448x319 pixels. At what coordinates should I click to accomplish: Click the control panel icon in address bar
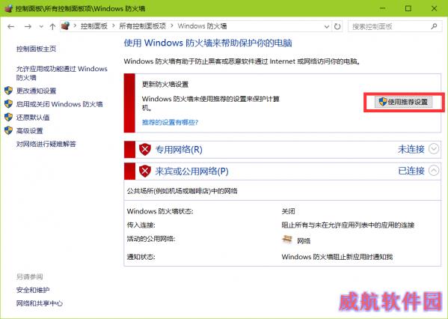[65, 26]
